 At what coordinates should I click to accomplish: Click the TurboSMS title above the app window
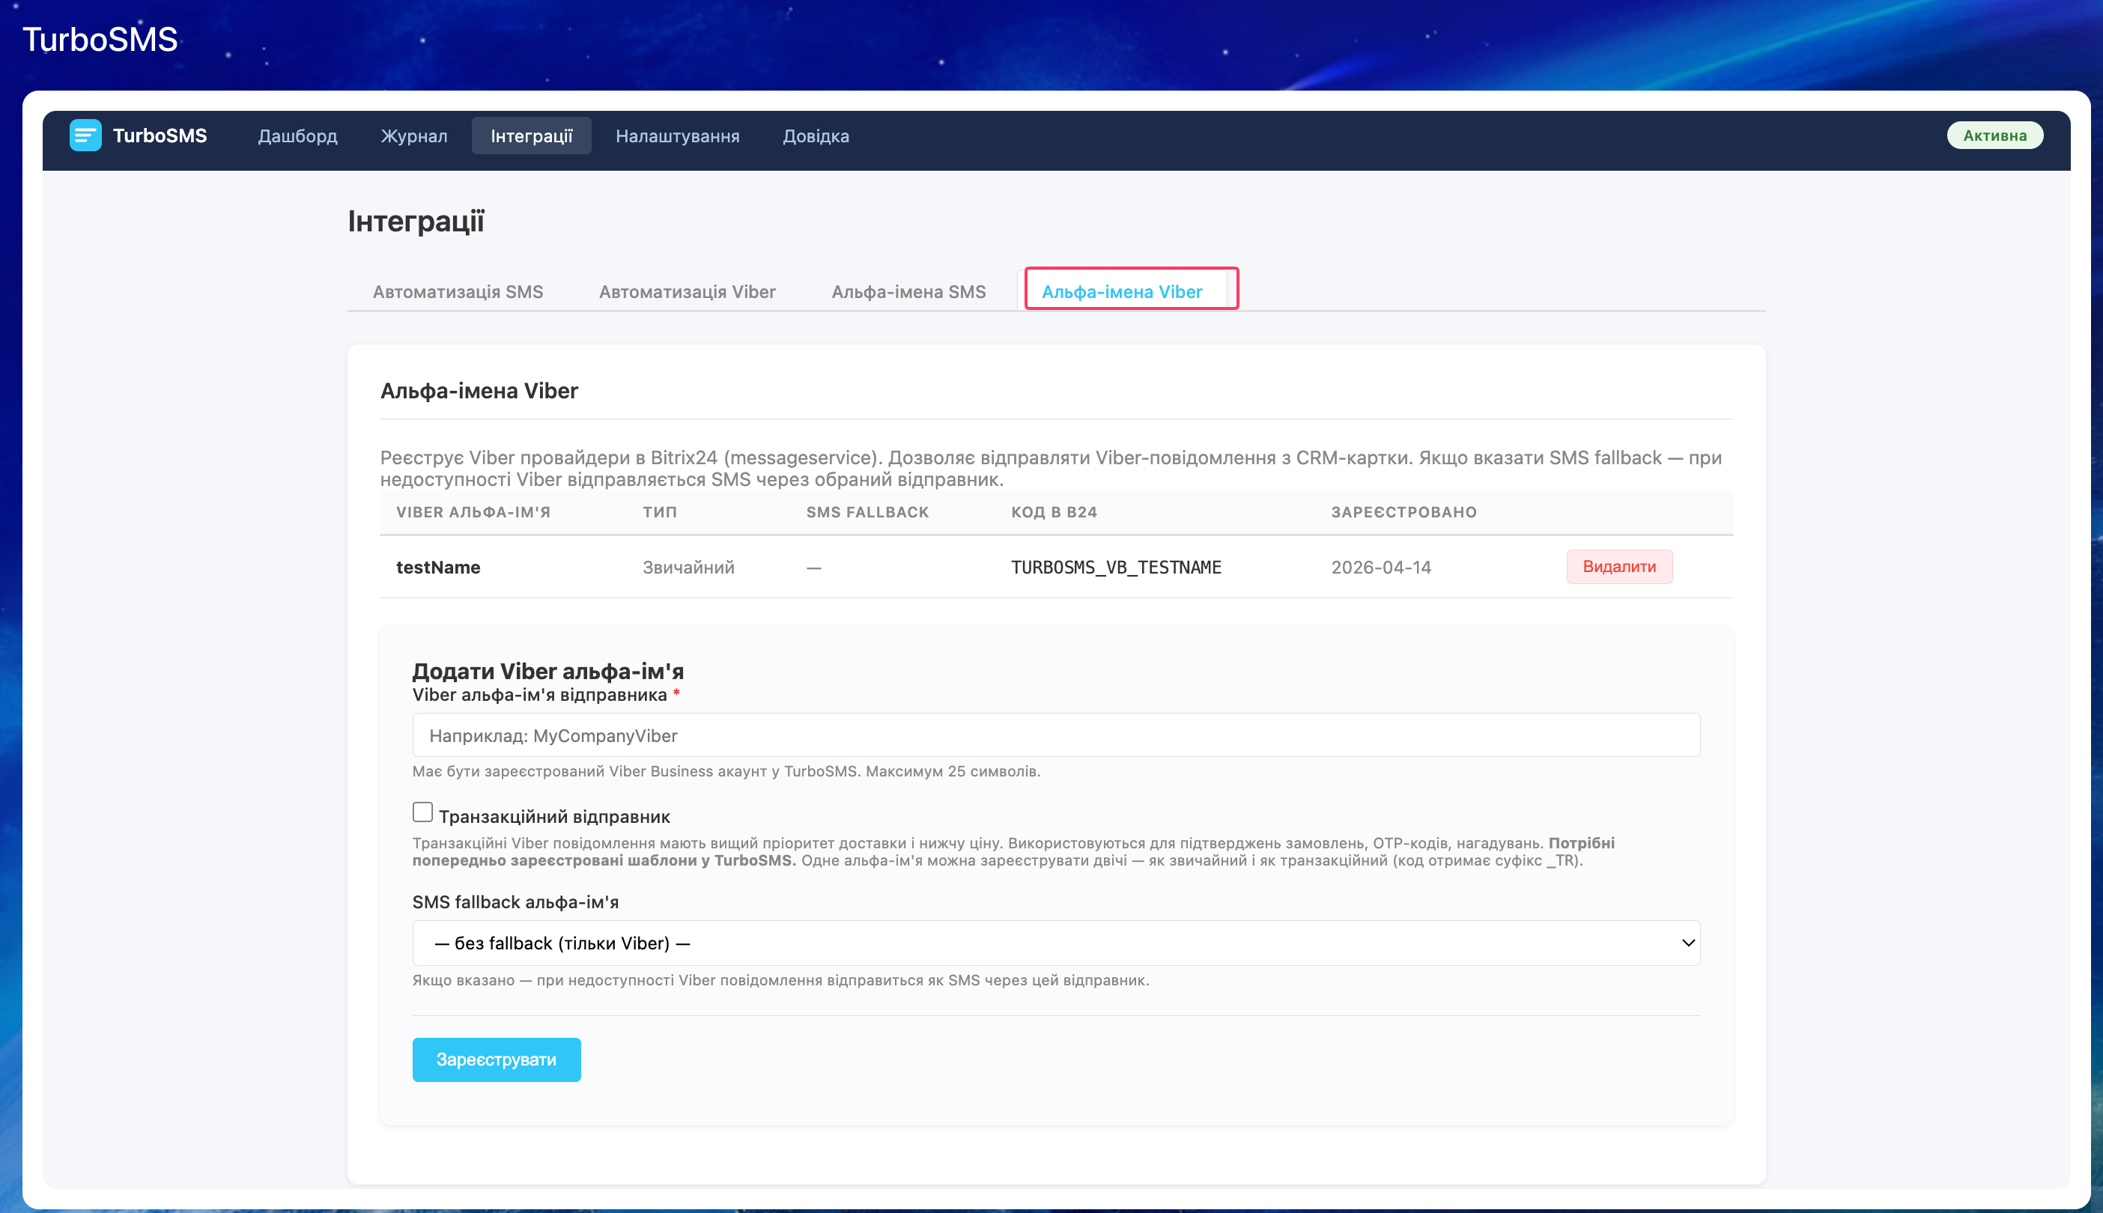click(x=100, y=39)
